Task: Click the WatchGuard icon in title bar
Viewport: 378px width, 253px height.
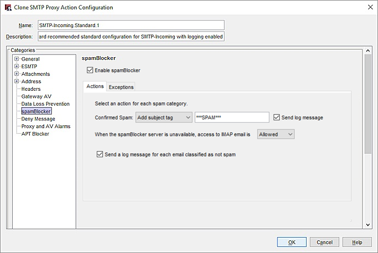Action: [7, 8]
